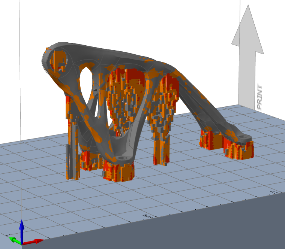Click the blue Z axis arrow of the triad

(x=22, y=231)
